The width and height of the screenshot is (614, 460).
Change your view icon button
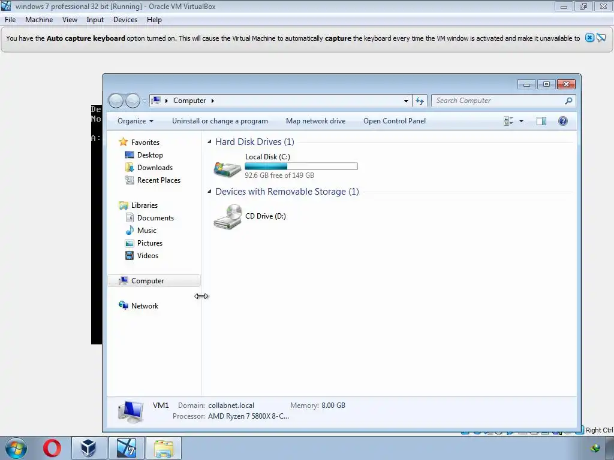click(x=508, y=121)
